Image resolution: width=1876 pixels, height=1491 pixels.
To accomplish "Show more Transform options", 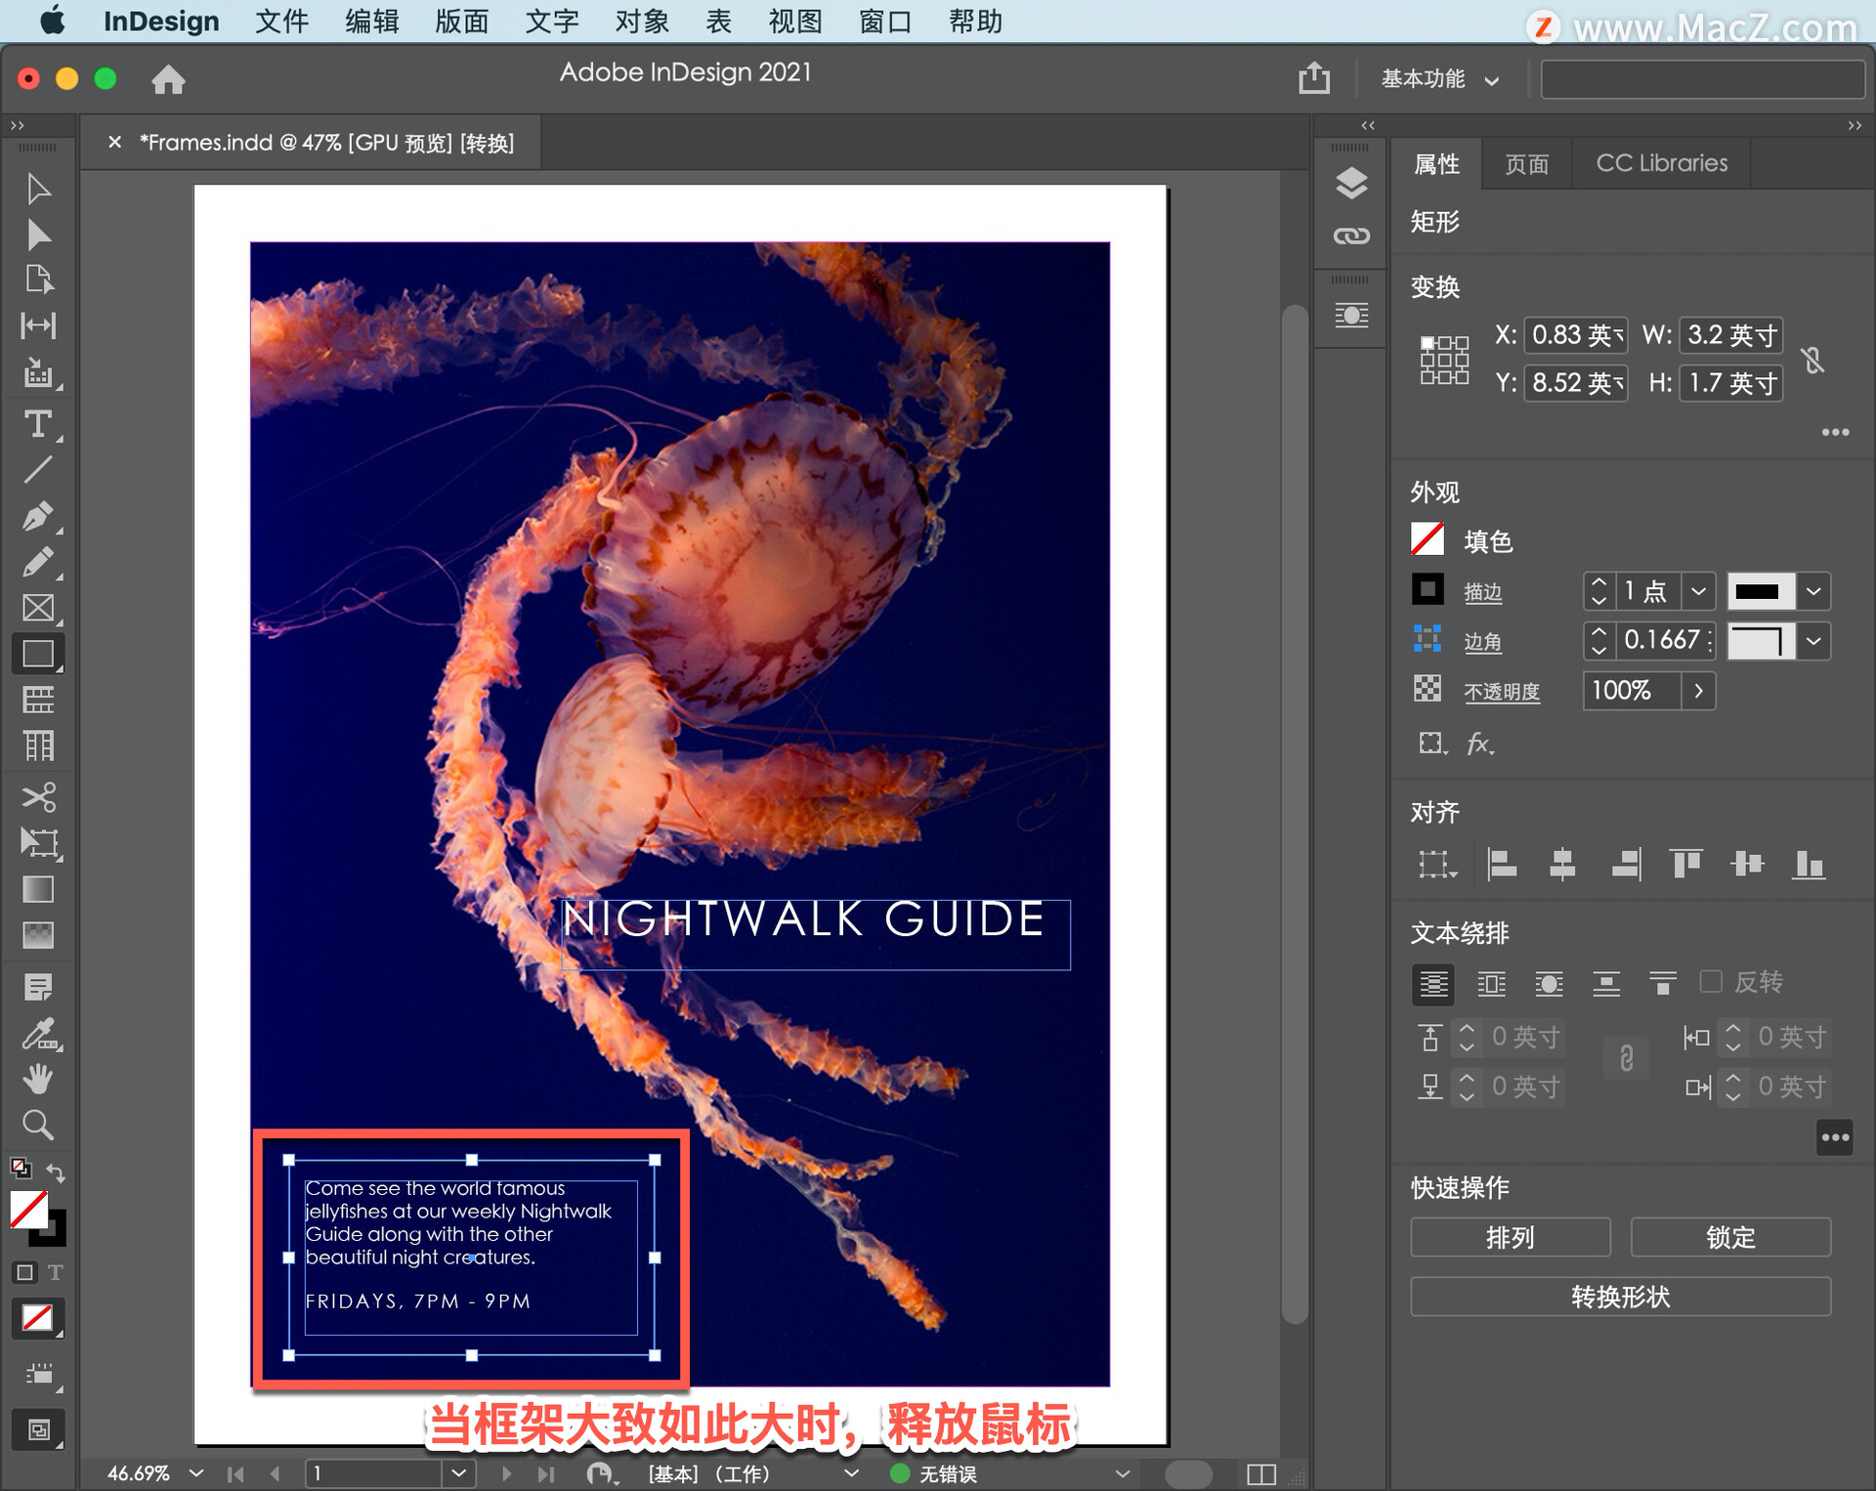I will click(x=1835, y=432).
